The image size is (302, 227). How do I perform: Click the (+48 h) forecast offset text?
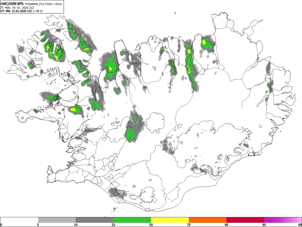[x=38, y=11]
